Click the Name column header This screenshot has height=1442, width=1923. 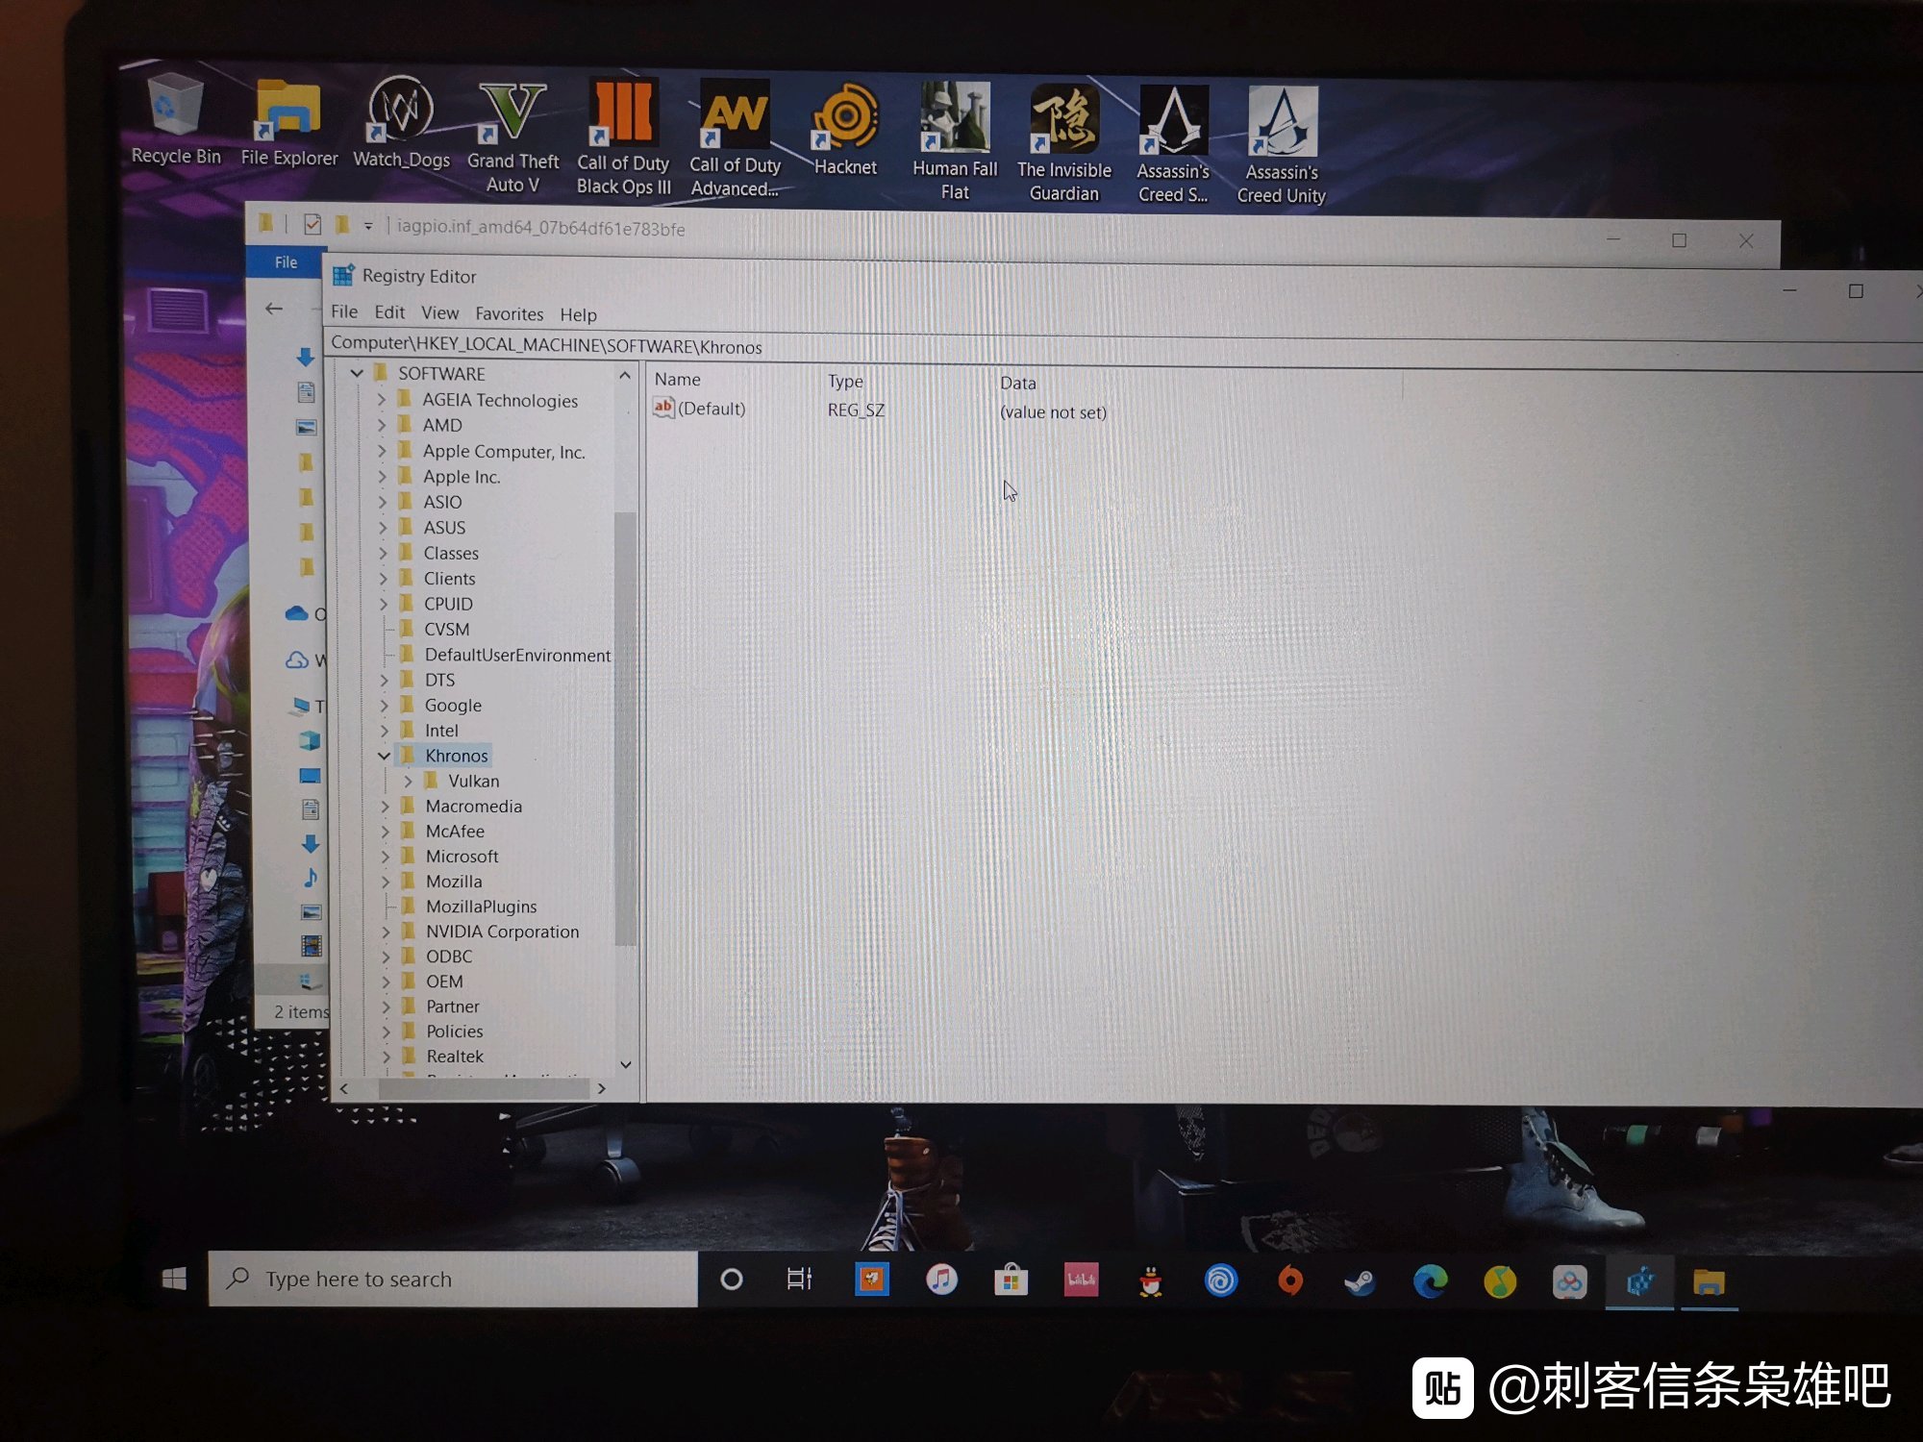(677, 380)
